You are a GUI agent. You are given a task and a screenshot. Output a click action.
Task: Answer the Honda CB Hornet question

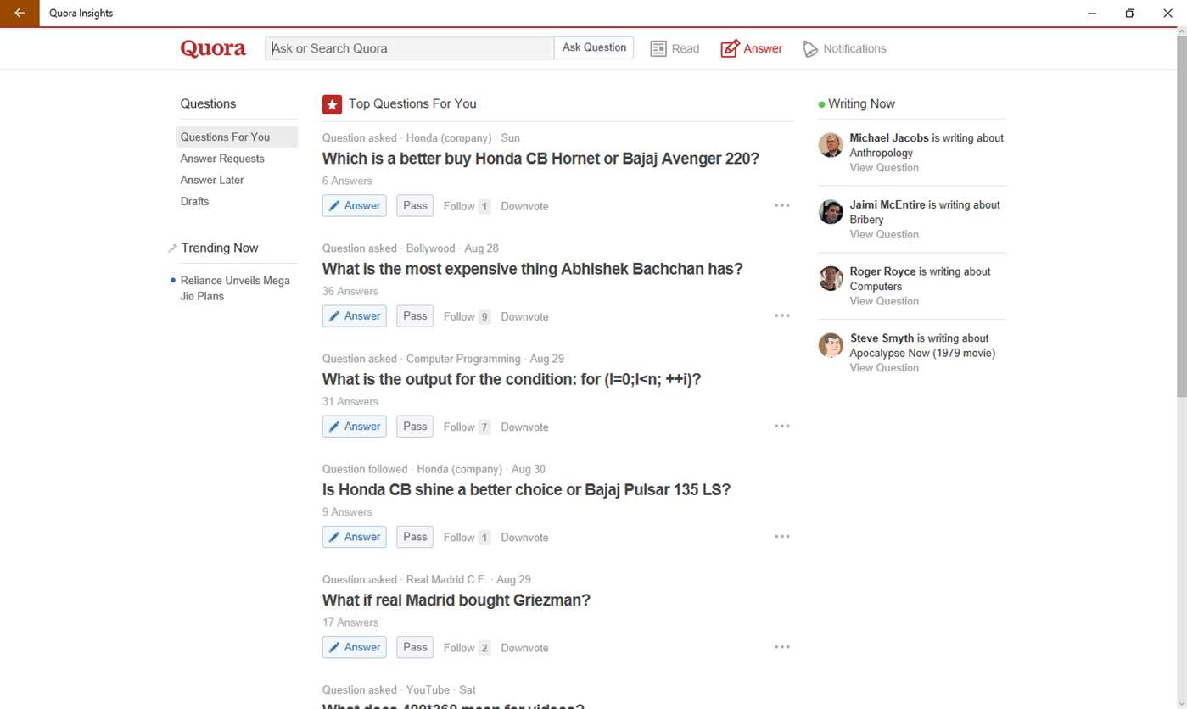click(x=354, y=205)
